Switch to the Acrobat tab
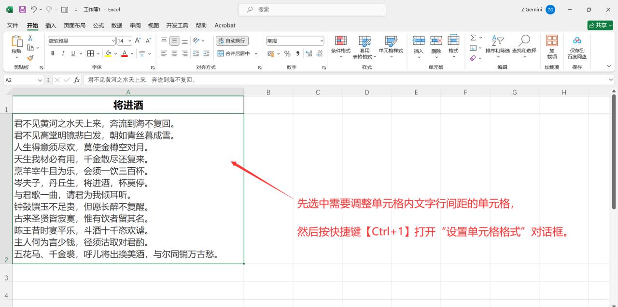The image size is (618, 307). 225,26
